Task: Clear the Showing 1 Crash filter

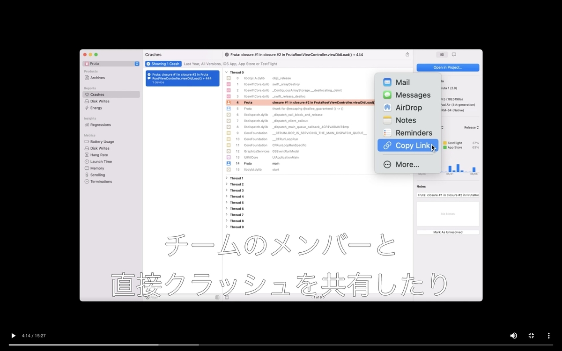Action: point(148,64)
